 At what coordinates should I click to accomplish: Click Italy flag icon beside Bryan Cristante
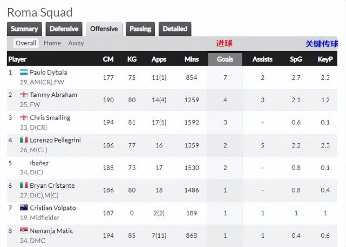click(24, 185)
